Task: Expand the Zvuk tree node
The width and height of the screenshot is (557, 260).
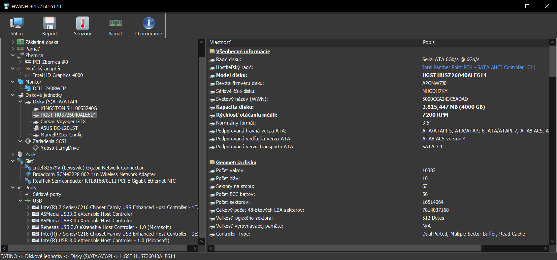Action: (x=13, y=155)
